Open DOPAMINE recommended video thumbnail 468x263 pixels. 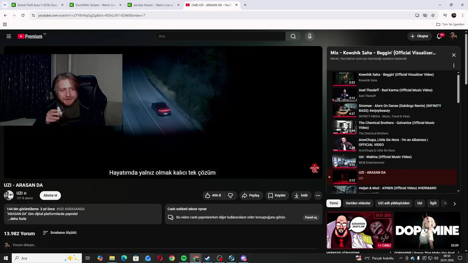coord(427,230)
